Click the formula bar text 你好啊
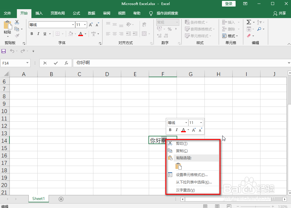Screen dimensions: 291x208 pyautogui.click(x=83, y=63)
